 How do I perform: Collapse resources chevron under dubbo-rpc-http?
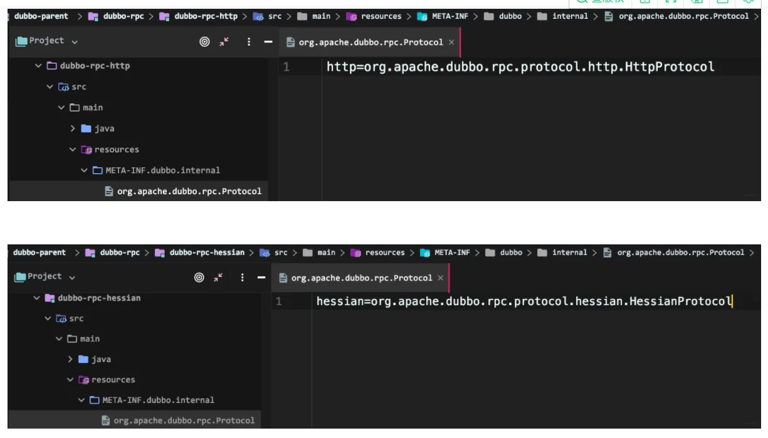(x=73, y=149)
